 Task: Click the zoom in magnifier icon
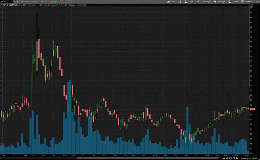click(x=231, y=158)
